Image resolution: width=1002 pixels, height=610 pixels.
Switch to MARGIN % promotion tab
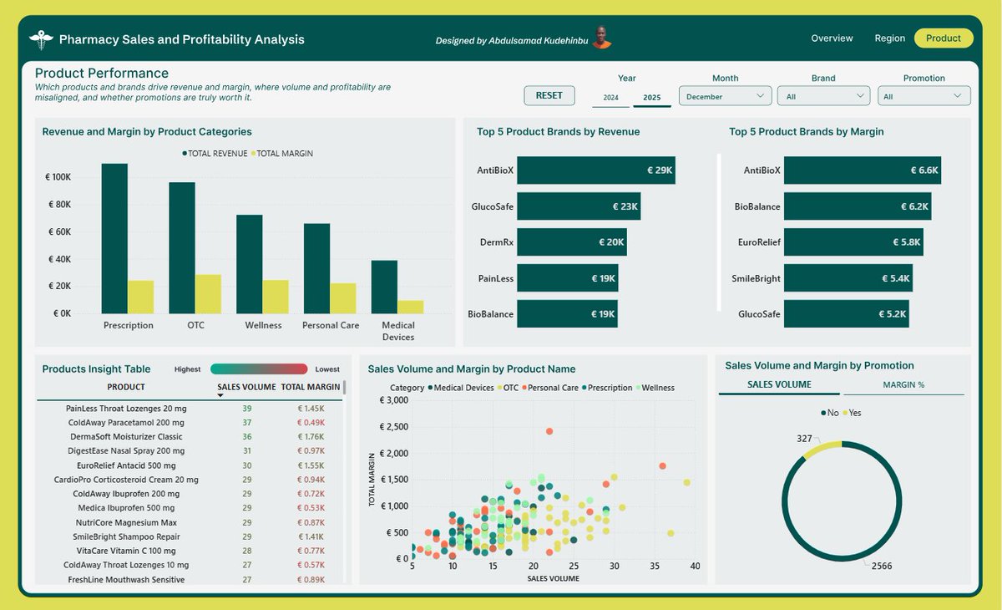903,384
